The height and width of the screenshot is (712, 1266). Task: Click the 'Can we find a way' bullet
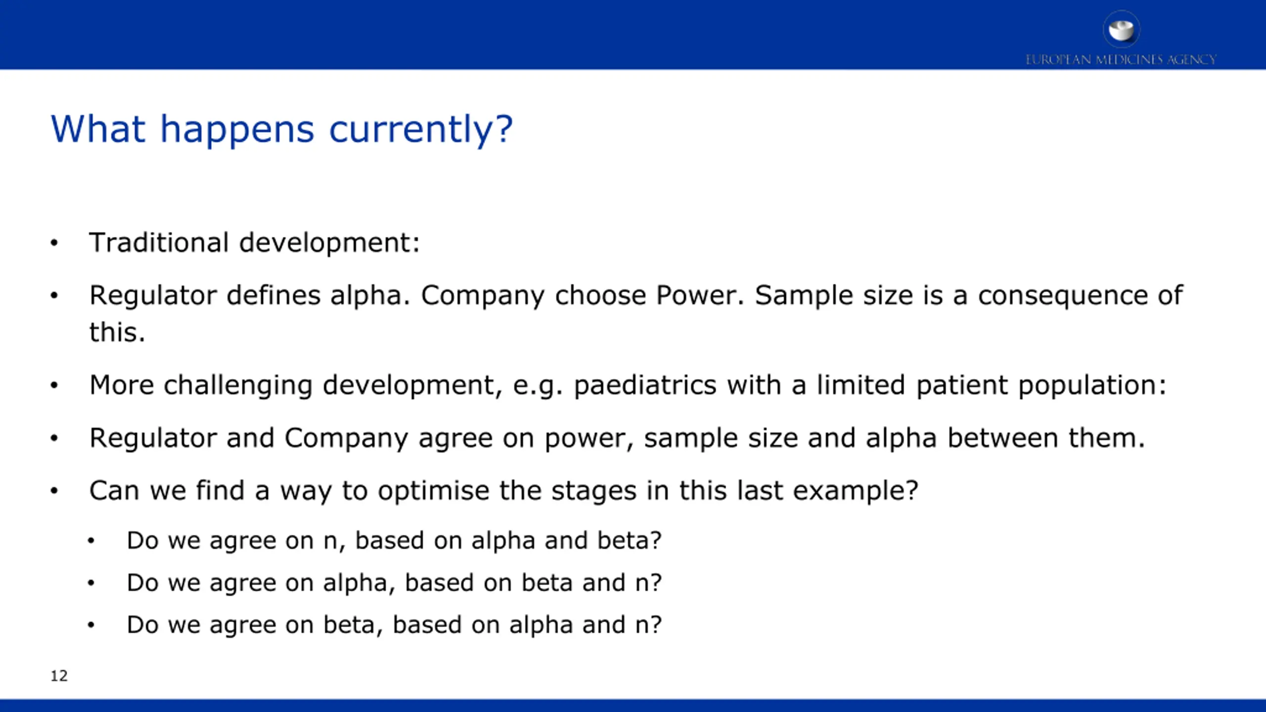503,491
